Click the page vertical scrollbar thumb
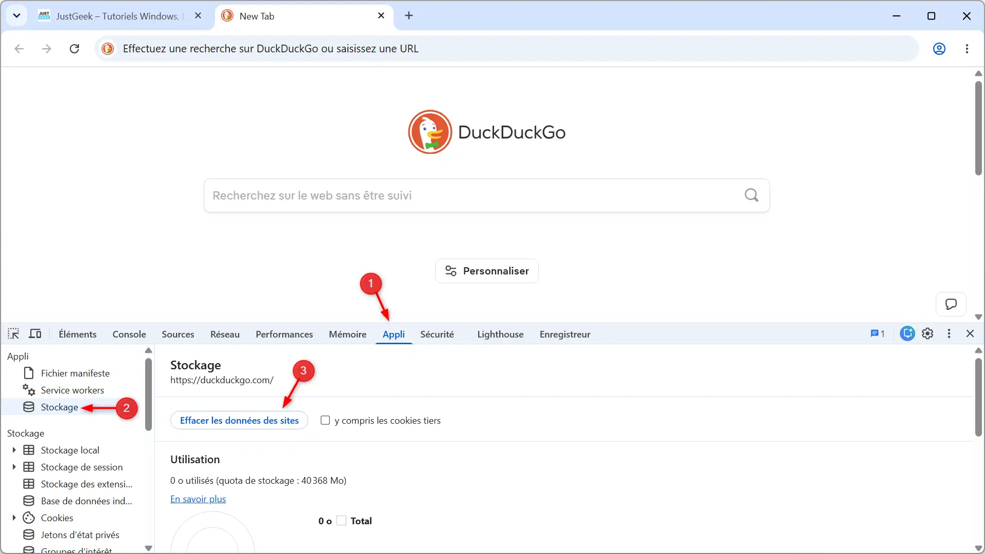The height and width of the screenshot is (554, 985). coord(979,128)
